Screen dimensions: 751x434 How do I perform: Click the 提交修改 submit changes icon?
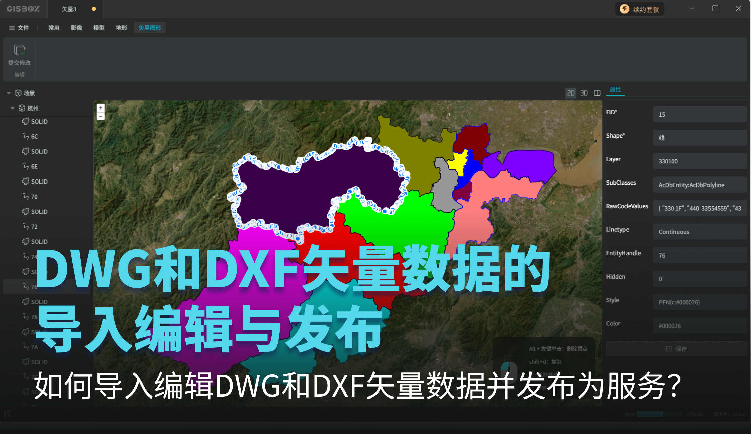coord(19,50)
